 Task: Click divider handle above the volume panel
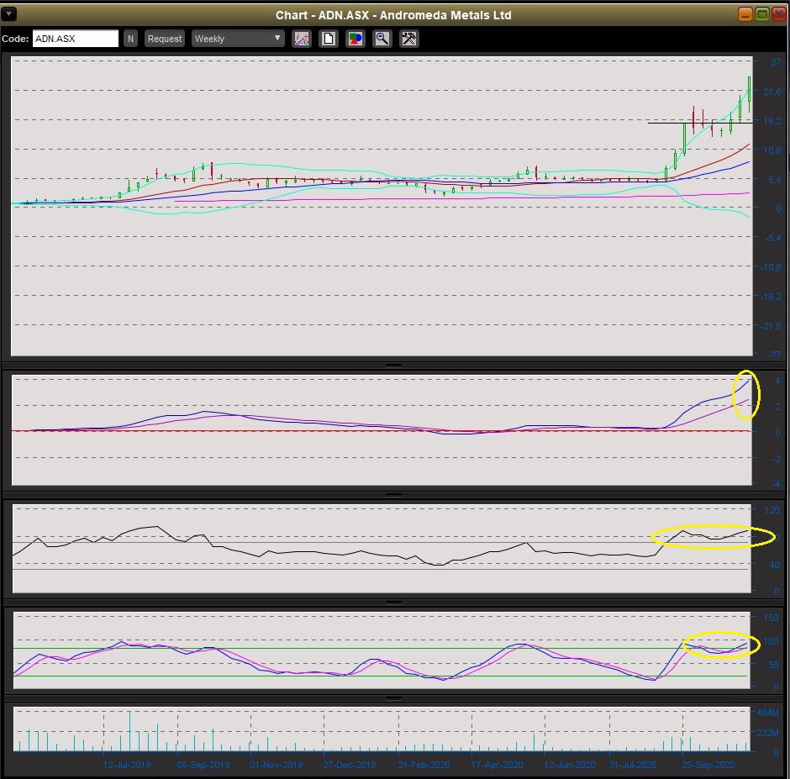pyautogui.click(x=393, y=698)
